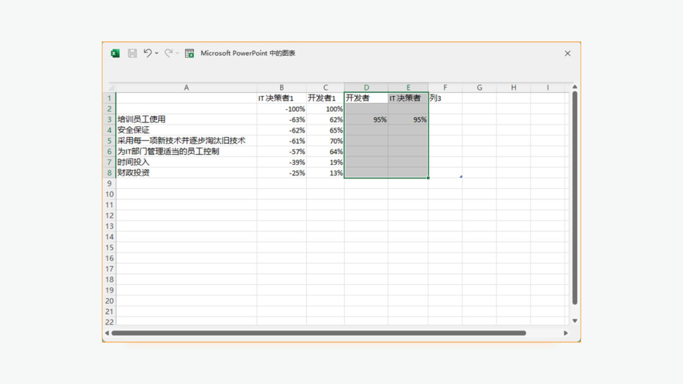Screen dimensions: 683x384
Task: Click the -63% cell in column B
Action: click(281, 119)
